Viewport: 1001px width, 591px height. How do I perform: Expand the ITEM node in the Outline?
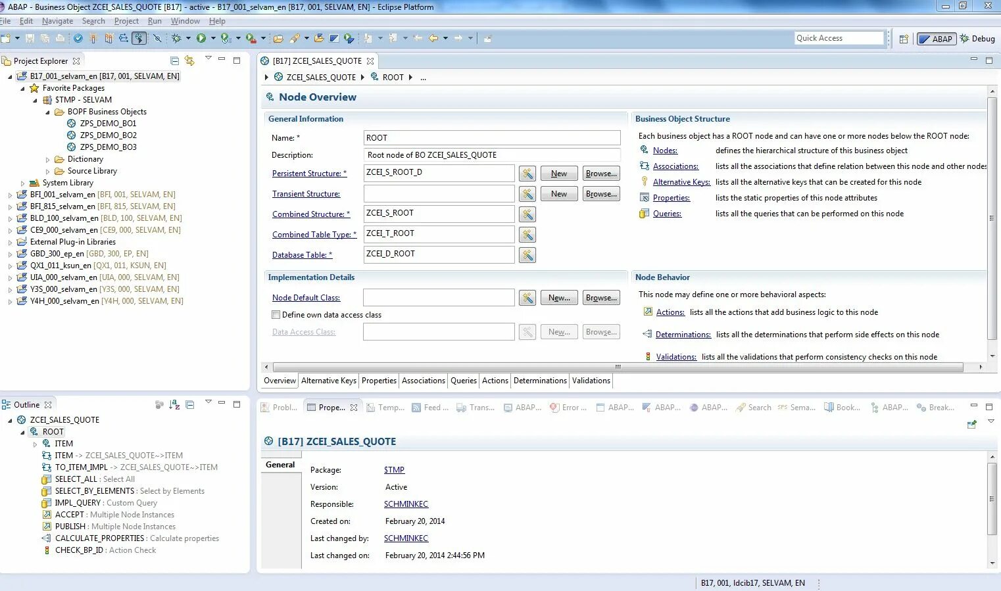pyautogui.click(x=35, y=444)
